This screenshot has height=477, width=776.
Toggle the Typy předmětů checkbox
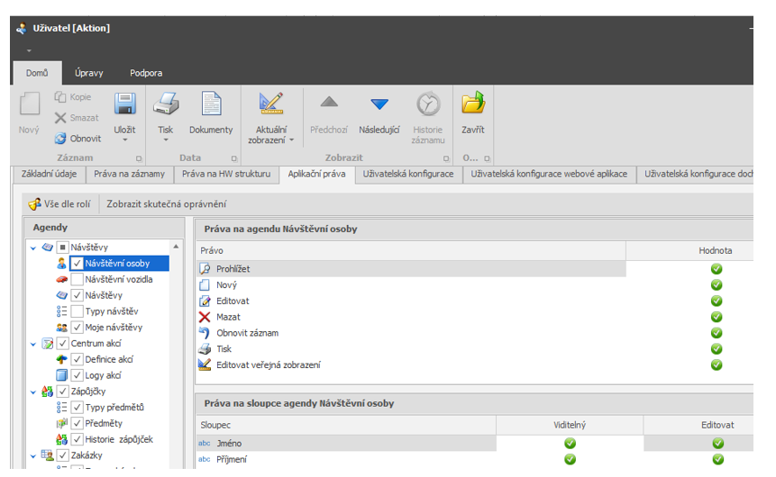pos(77,408)
